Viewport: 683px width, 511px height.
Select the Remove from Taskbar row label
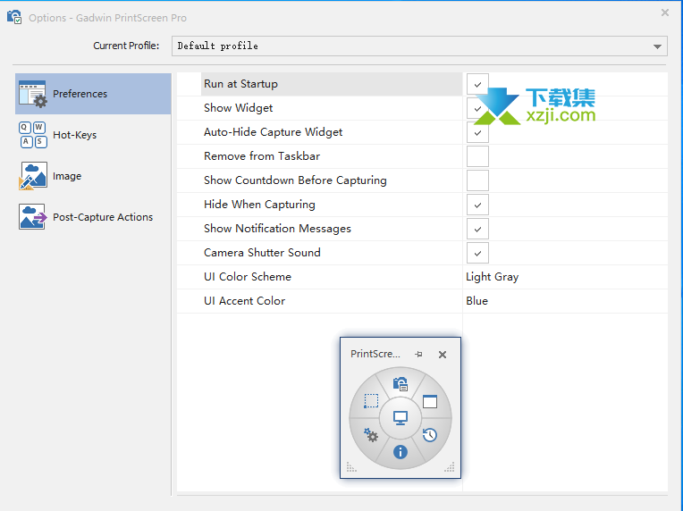tap(262, 156)
